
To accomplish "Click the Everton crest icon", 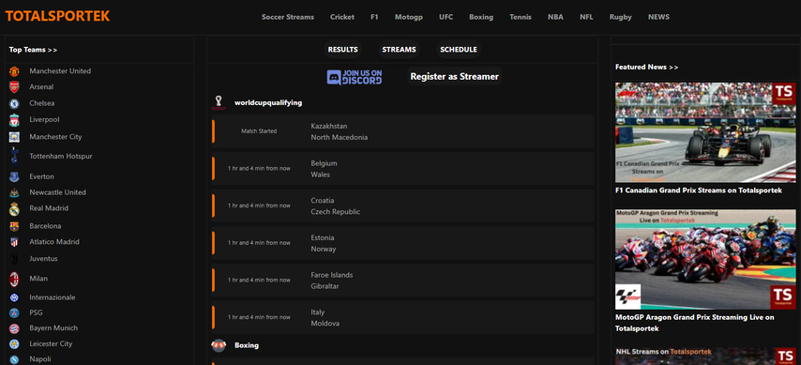I will 14,177.
